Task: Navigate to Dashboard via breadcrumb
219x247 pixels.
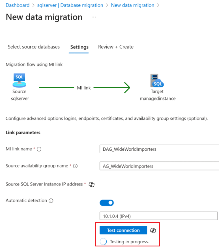Action: point(18,5)
